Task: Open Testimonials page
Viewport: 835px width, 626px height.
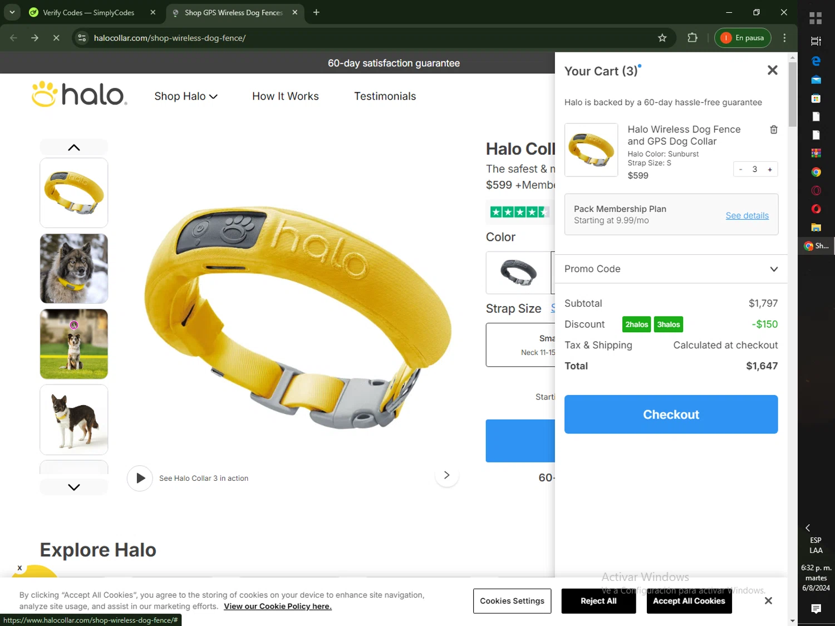Action: tap(385, 96)
